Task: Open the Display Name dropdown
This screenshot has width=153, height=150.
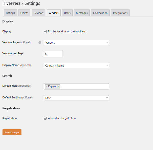Action: [x=76, y=66]
